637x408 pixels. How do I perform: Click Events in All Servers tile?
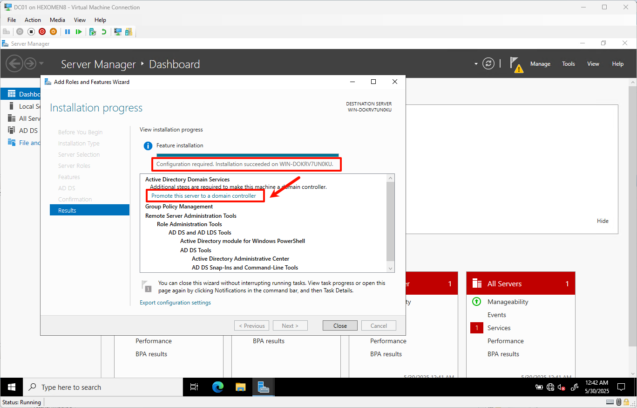tap(497, 315)
